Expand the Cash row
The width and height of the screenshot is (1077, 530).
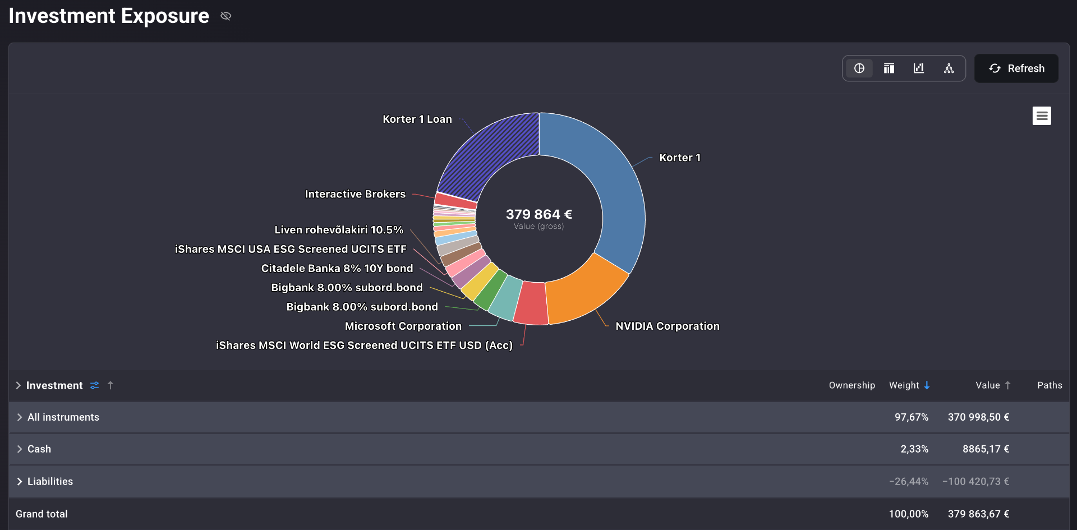click(20, 449)
